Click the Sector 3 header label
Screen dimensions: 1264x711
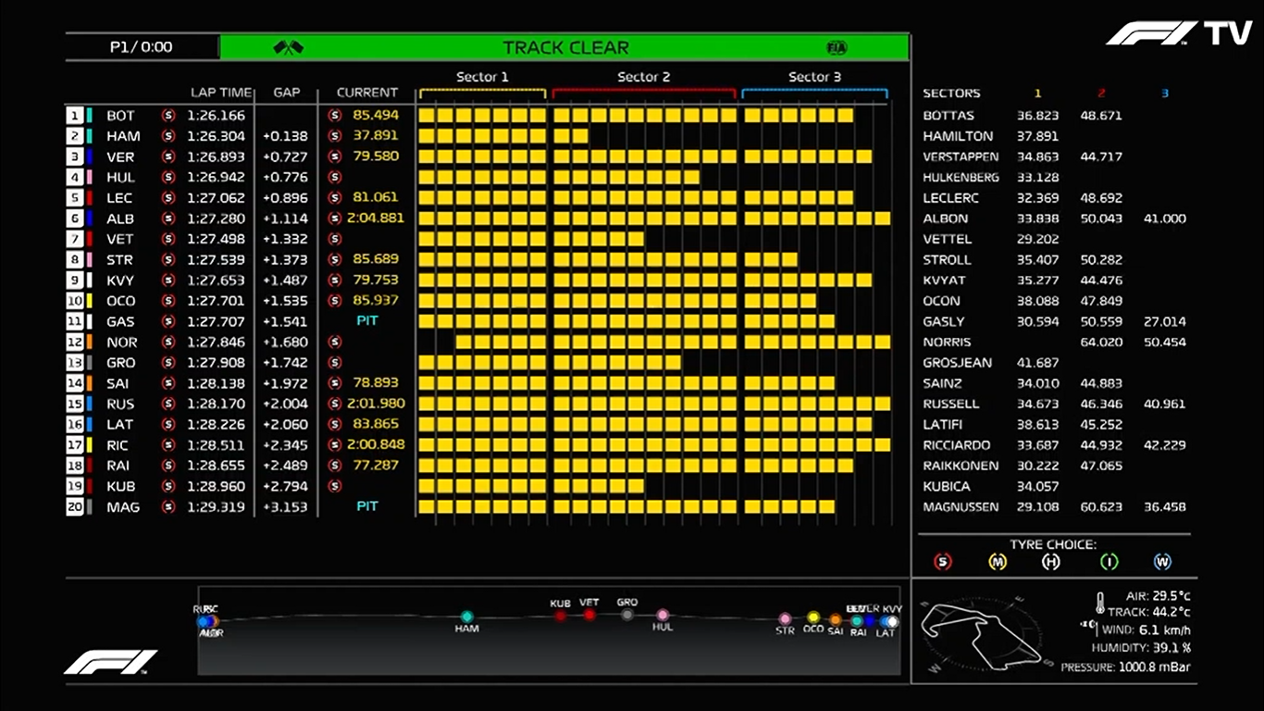point(814,77)
